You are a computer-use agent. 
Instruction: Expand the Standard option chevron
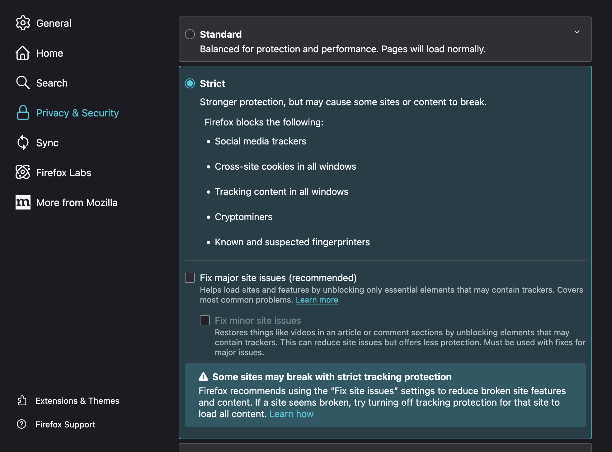pos(577,32)
